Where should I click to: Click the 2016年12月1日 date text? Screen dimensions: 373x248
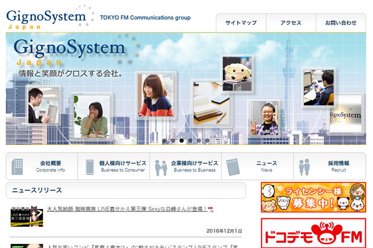[224, 231]
